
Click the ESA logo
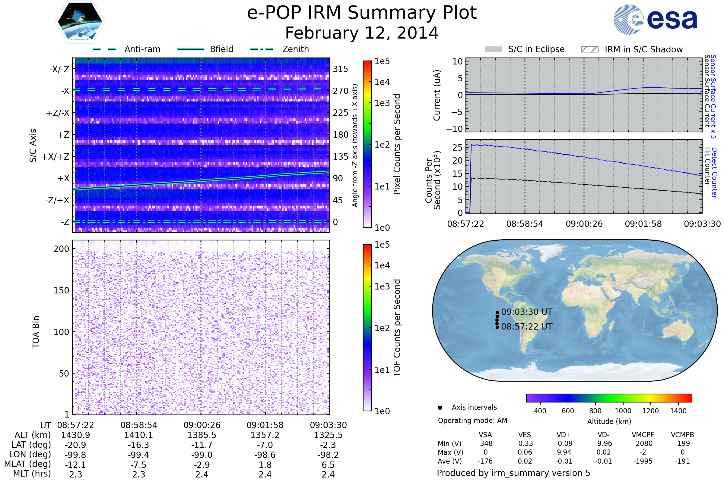click(655, 19)
